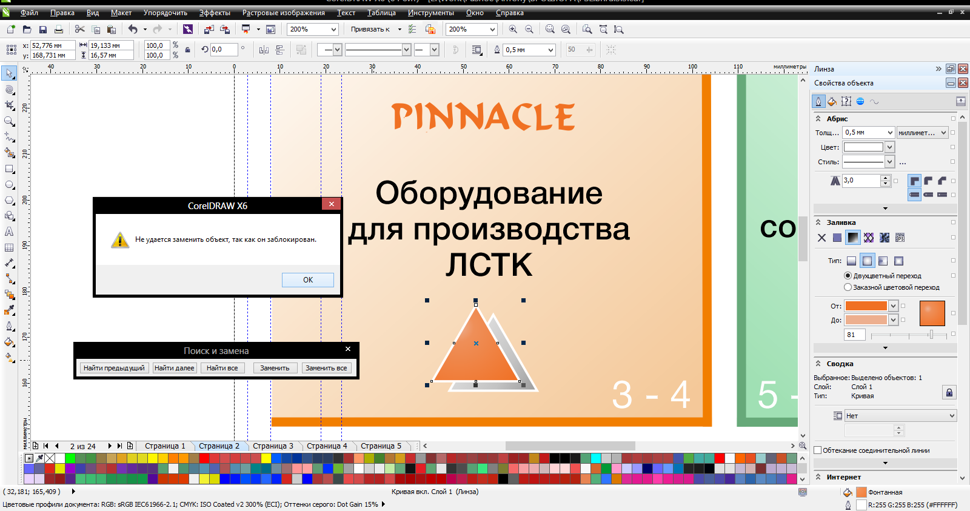Image resolution: width=970 pixels, height=511 pixels.
Task: Click the layer lock icon in Summary
Action: click(949, 392)
